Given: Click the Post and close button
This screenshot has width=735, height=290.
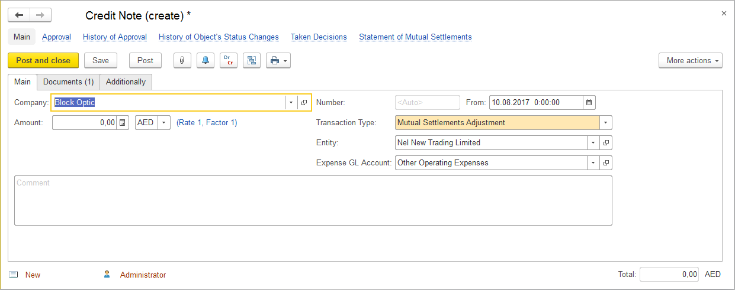Looking at the screenshot, I should click(x=43, y=60).
